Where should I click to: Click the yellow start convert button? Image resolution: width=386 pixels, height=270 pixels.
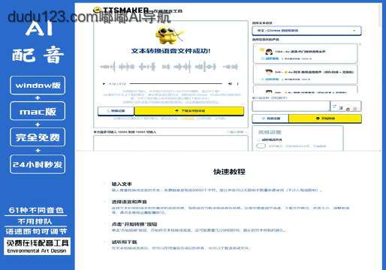tap(325, 118)
